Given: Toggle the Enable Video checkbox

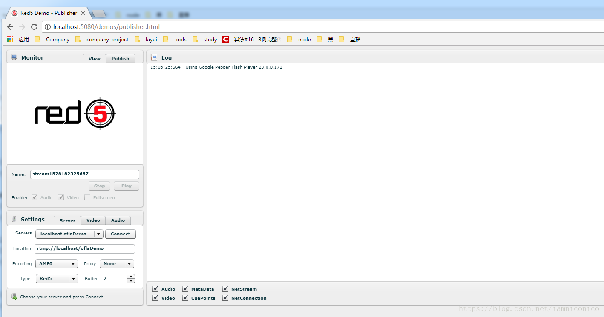Looking at the screenshot, I should [x=61, y=197].
